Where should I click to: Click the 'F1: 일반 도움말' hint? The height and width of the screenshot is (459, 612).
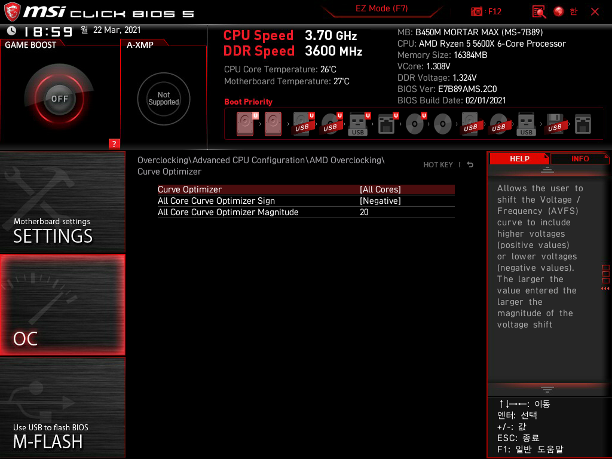(530, 449)
